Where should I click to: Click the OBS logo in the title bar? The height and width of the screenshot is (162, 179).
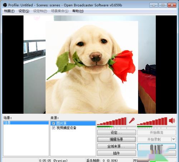pyautogui.click(x=5, y=5)
